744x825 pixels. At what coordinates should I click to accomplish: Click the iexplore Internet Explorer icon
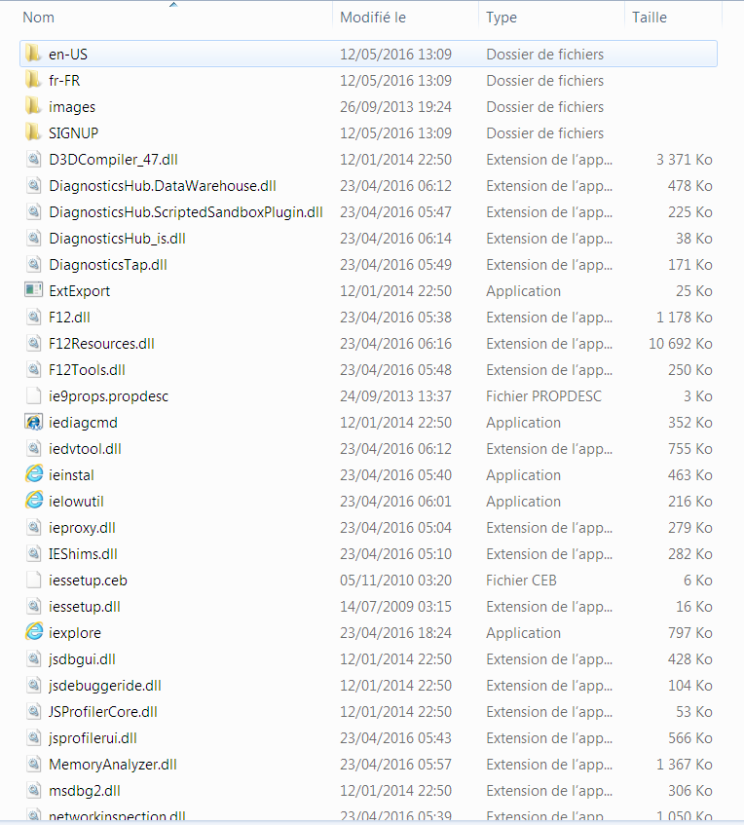34,632
